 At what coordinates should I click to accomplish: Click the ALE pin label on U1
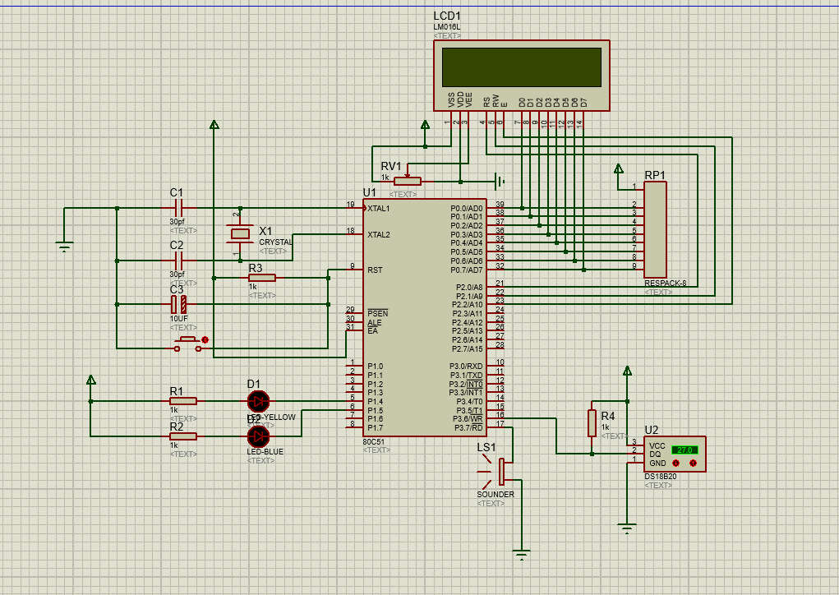point(375,323)
